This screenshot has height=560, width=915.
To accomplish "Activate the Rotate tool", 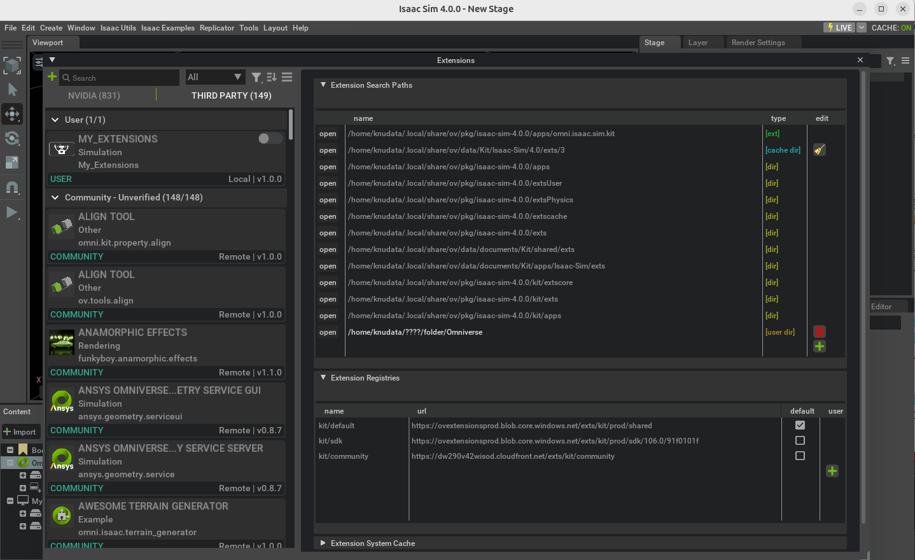I will click(12, 139).
